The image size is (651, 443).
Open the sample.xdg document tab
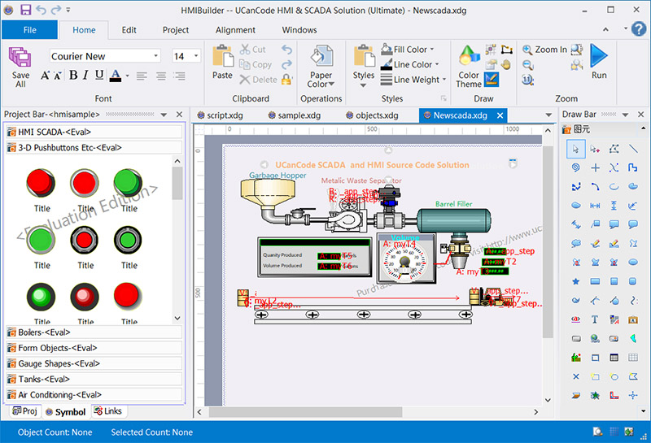pos(295,115)
